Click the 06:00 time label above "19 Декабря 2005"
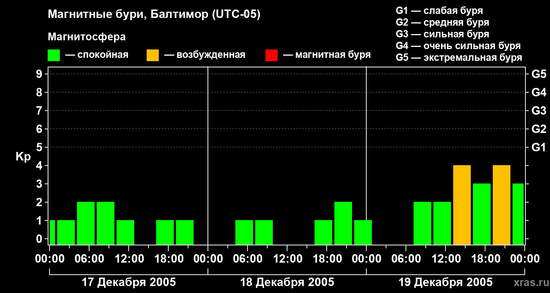The width and height of the screenshot is (550, 293). 406,259
